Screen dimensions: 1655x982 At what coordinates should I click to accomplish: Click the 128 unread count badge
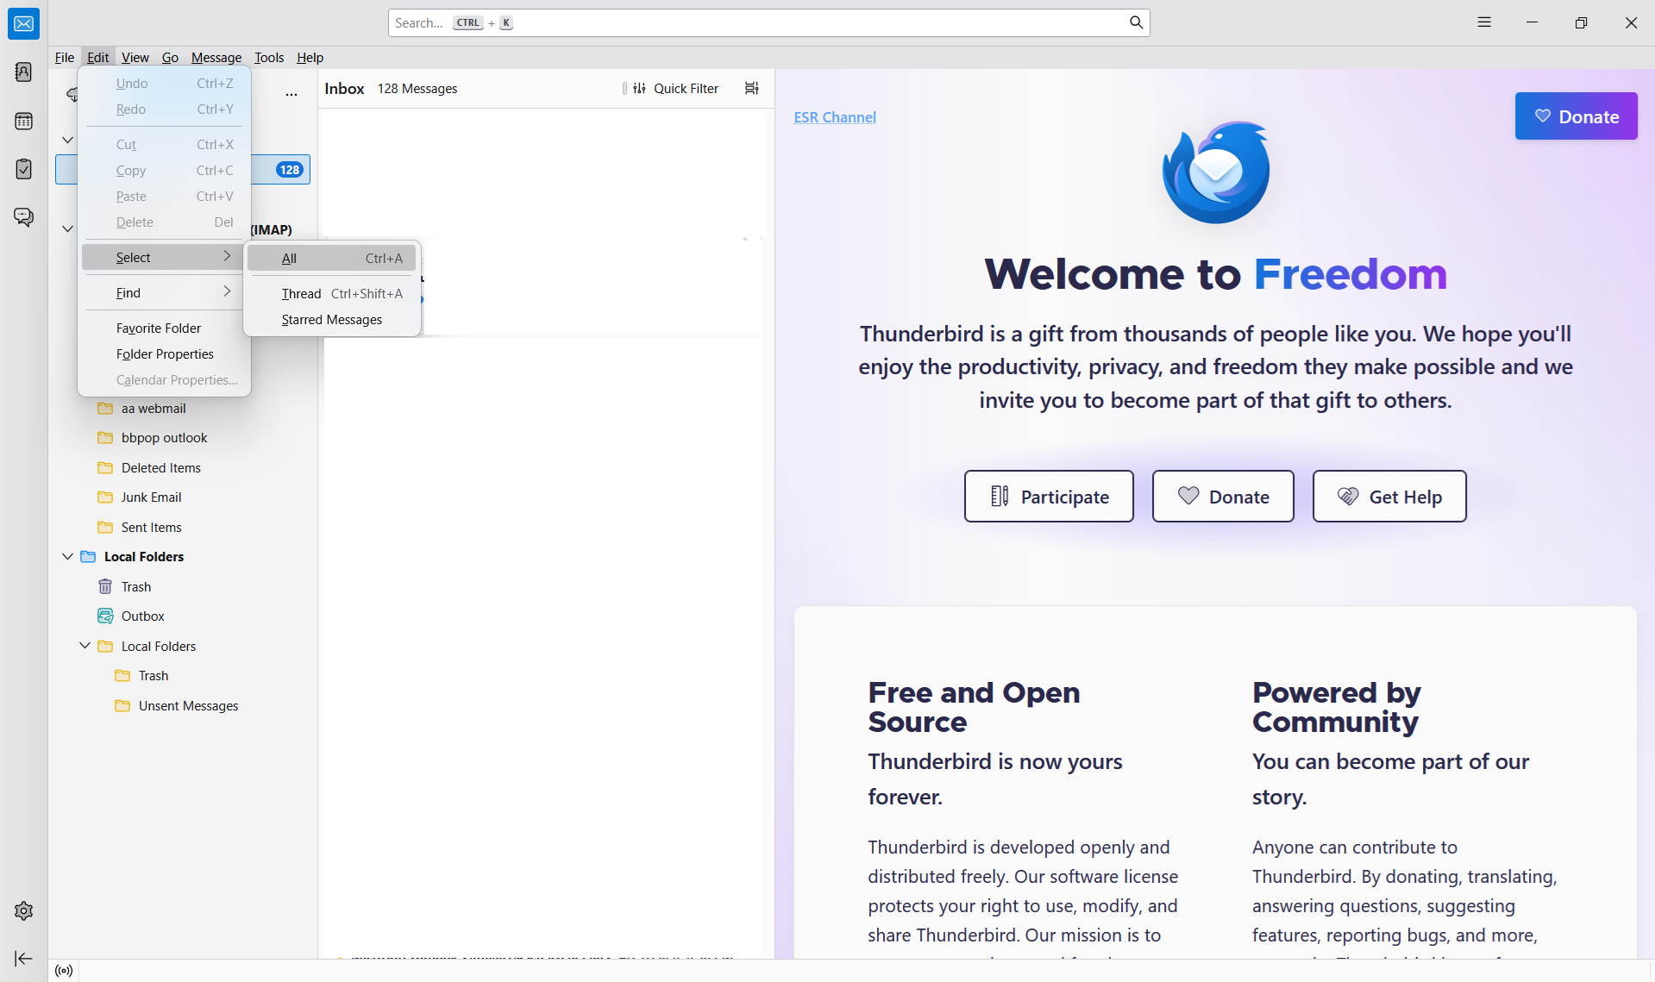coord(290,170)
